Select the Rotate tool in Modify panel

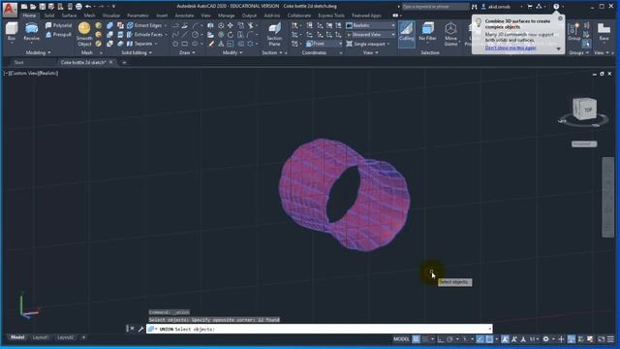click(x=231, y=35)
